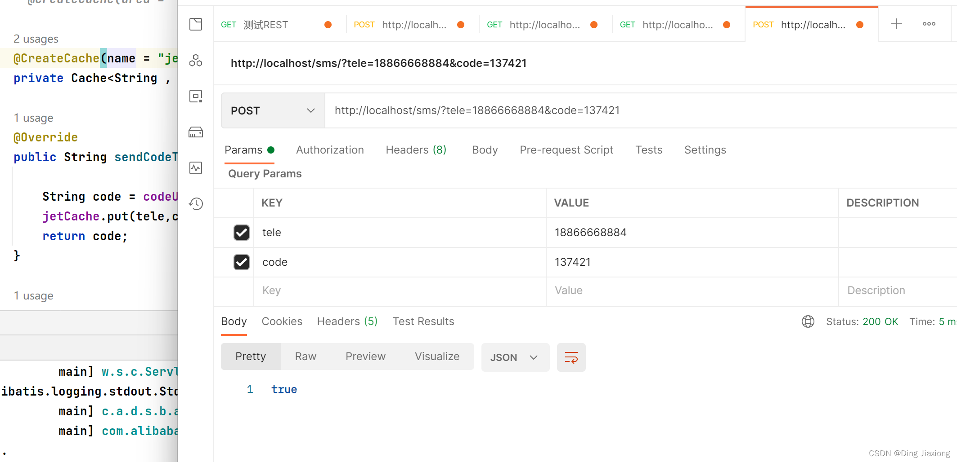Click the 200 OK status text
This screenshot has width=957, height=462.
(x=880, y=321)
